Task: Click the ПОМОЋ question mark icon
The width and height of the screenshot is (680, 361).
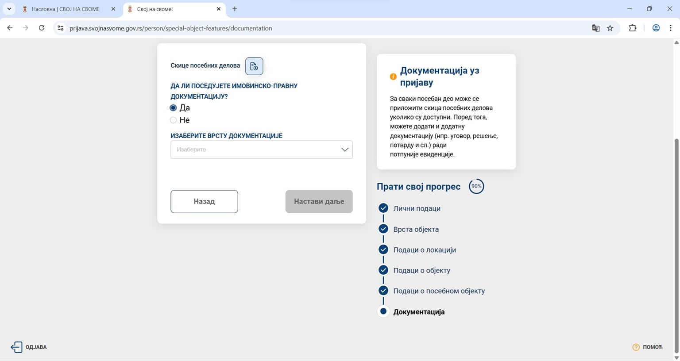Action: tap(636, 347)
